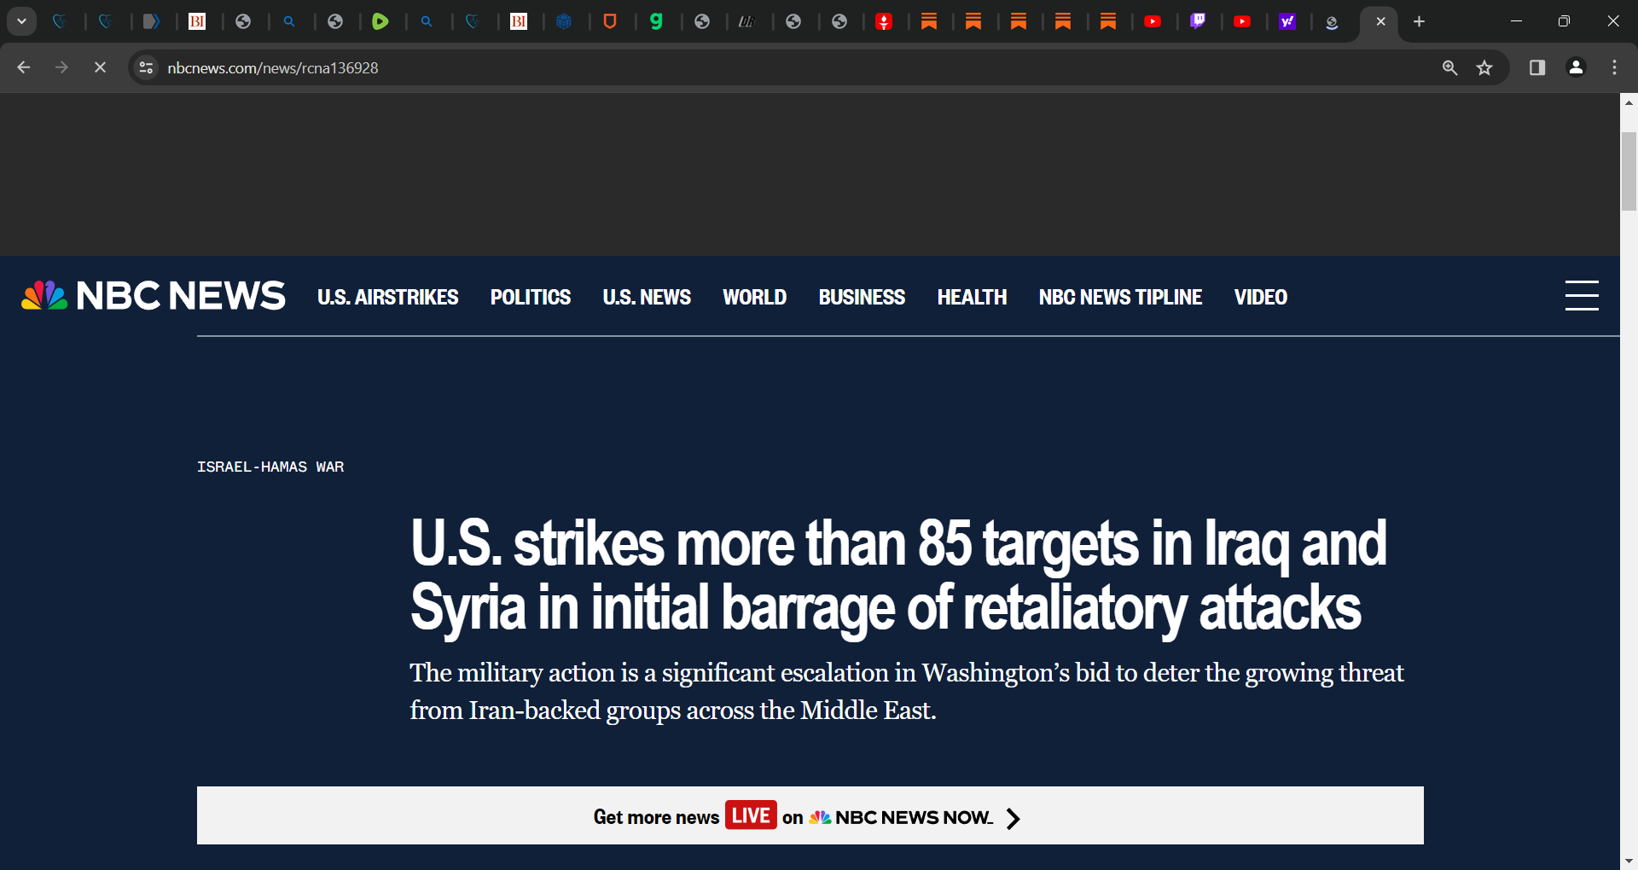The height and width of the screenshot is (870, 1638).
Task: Expand the NBC News hamburger menu
Action: pyautogui.click(x=1582, y=296)
